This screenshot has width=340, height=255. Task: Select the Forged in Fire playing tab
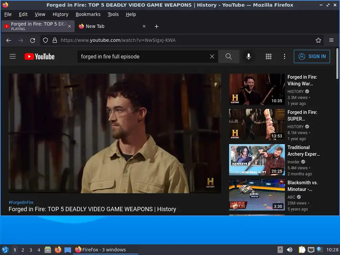(x=38, y=26)
